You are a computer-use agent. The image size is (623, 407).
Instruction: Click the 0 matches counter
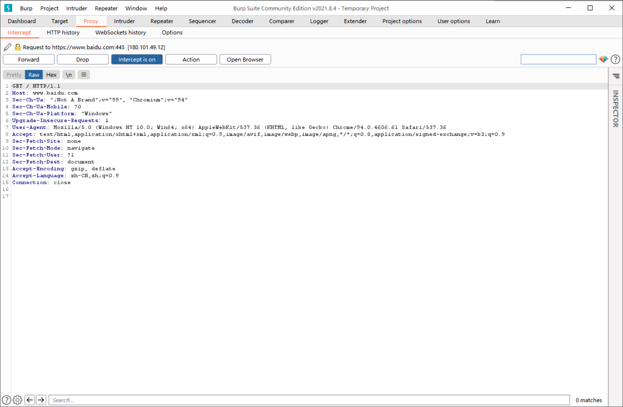(589, 400)
